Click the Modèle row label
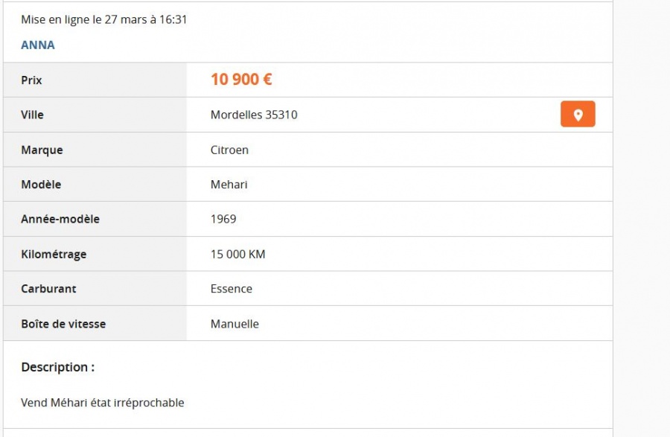This screenshot has height=437, width=670. [41, 185]
